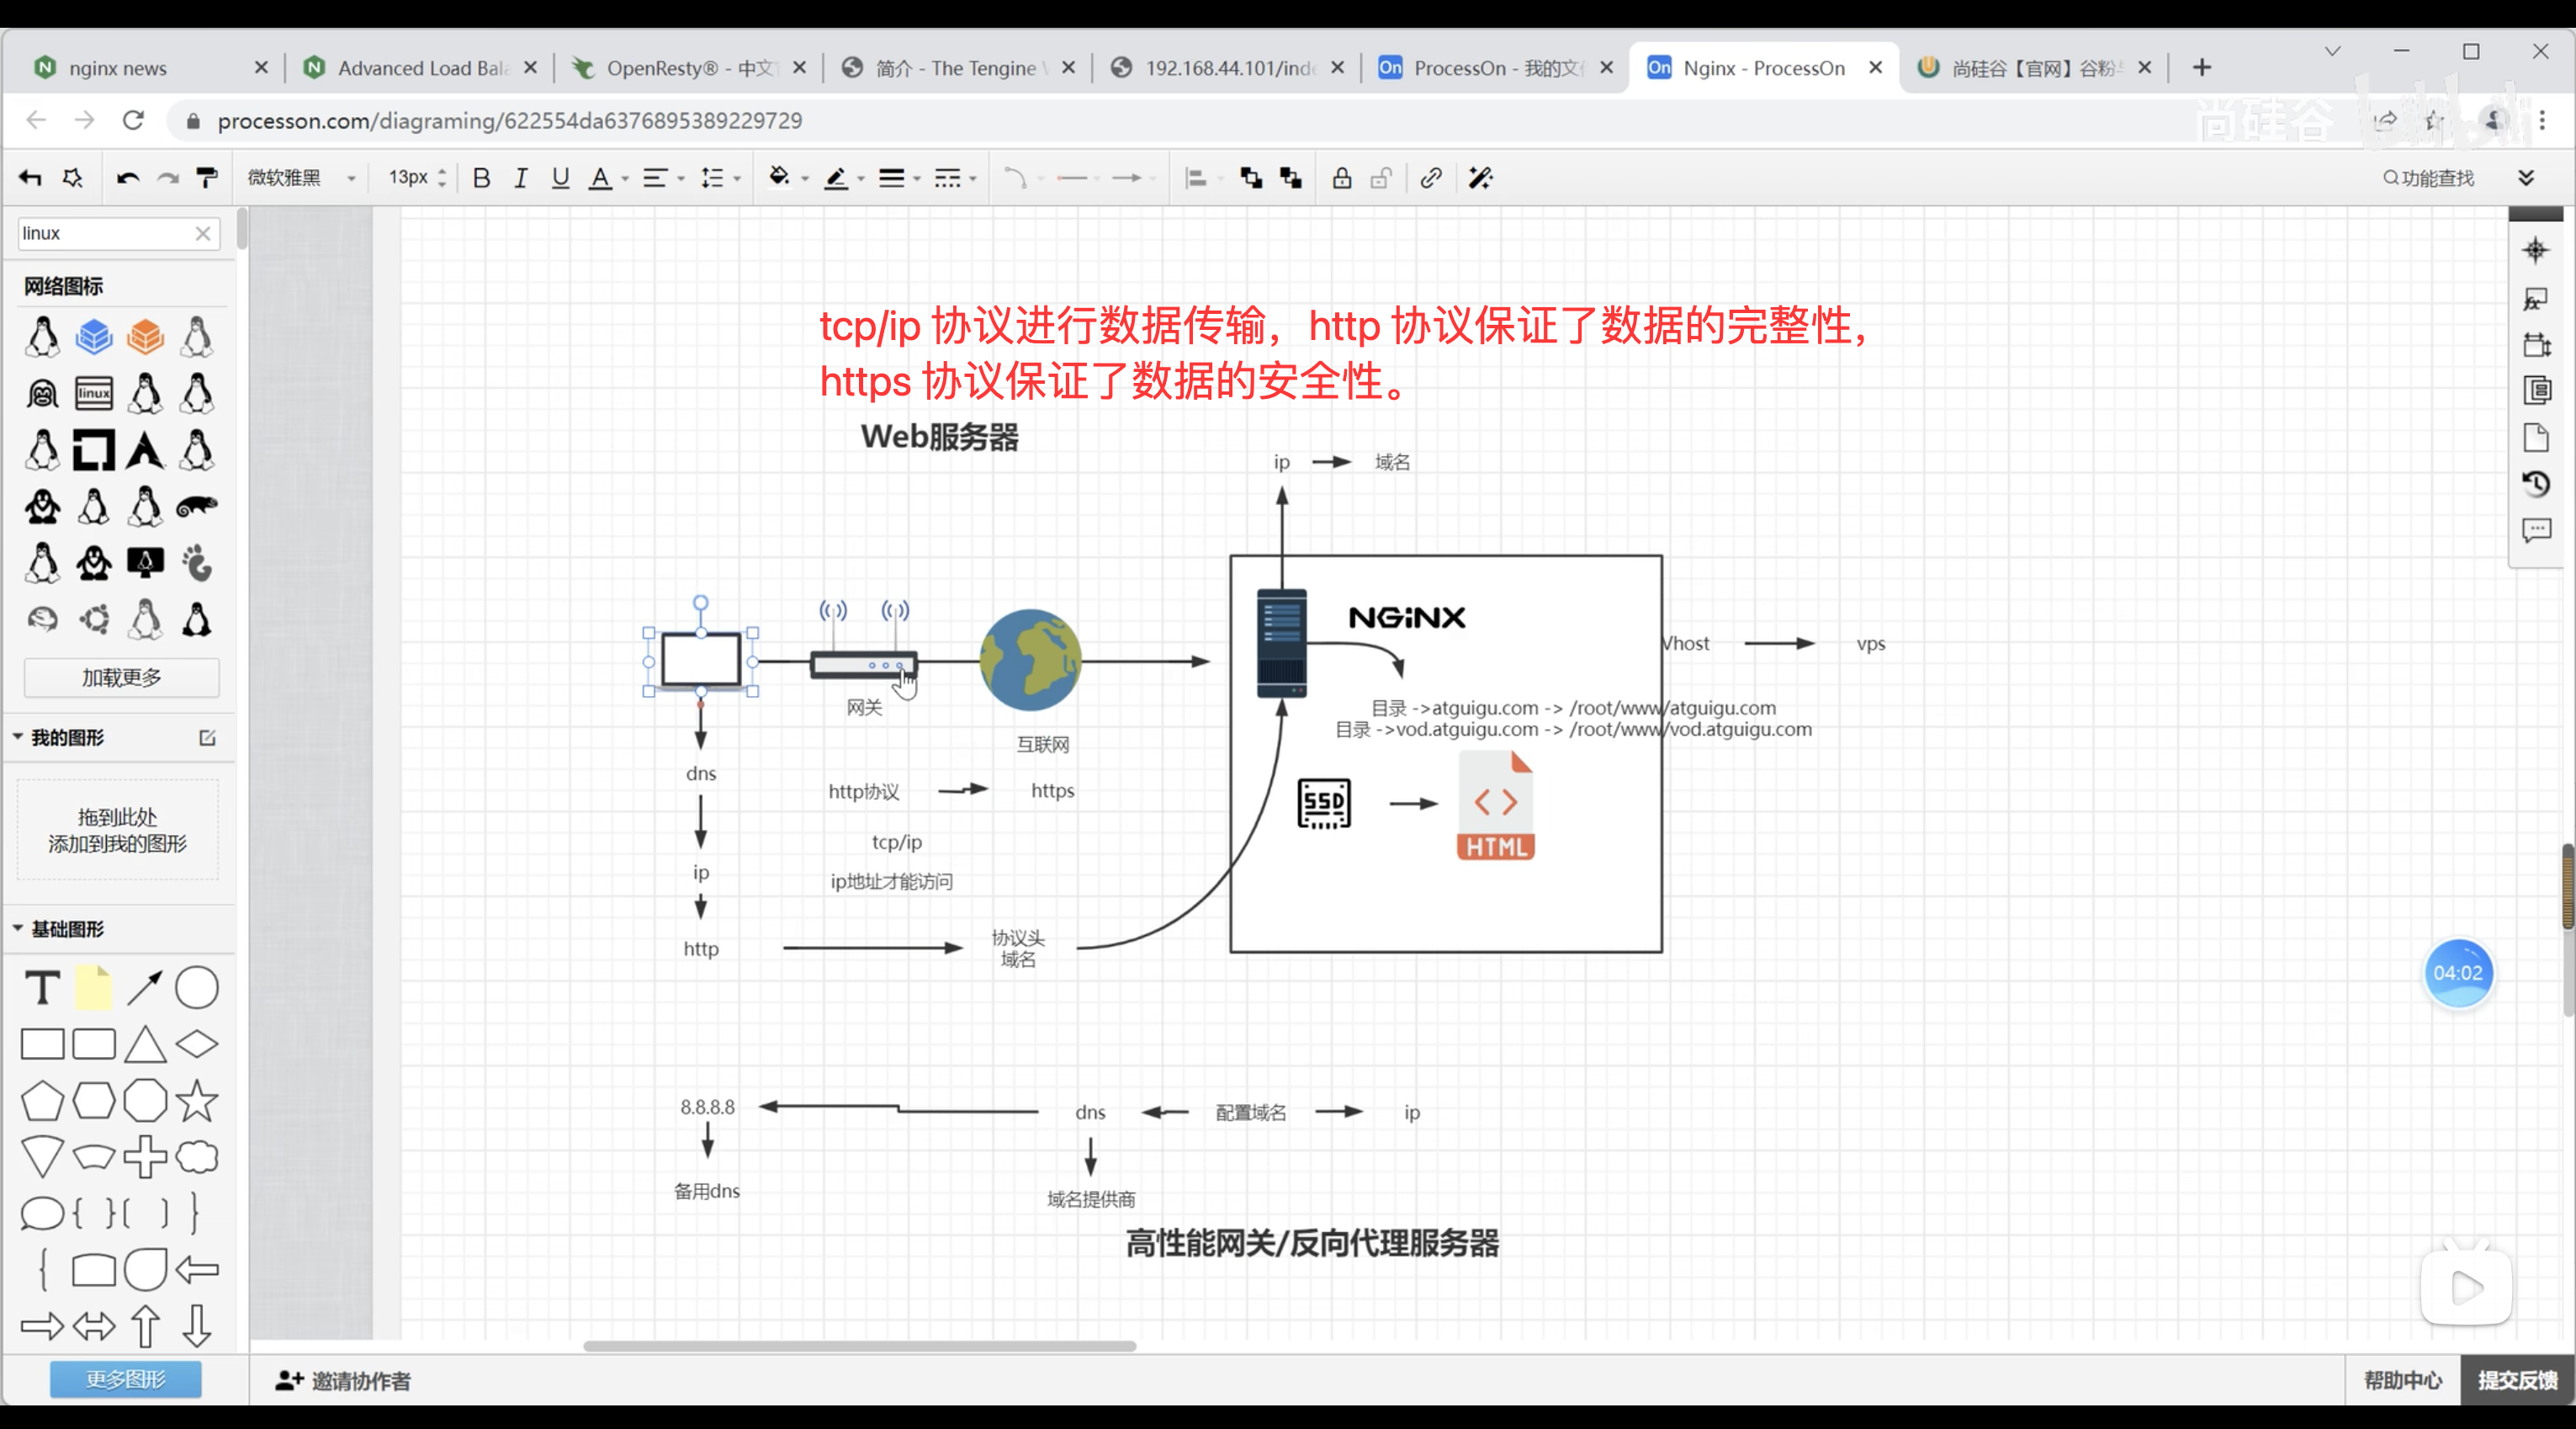Click the magic wand beautify icon
The width and height of the screenshot is (2576, 1429).
click(1480, 178)
